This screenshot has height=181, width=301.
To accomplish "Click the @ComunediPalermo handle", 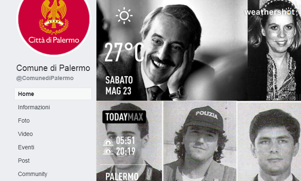I will click(x=45, y=78).
